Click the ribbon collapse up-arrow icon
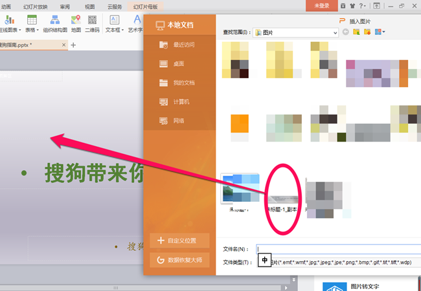Image resolution: width=421 pixels, height=291 pixels. (376, 6)
